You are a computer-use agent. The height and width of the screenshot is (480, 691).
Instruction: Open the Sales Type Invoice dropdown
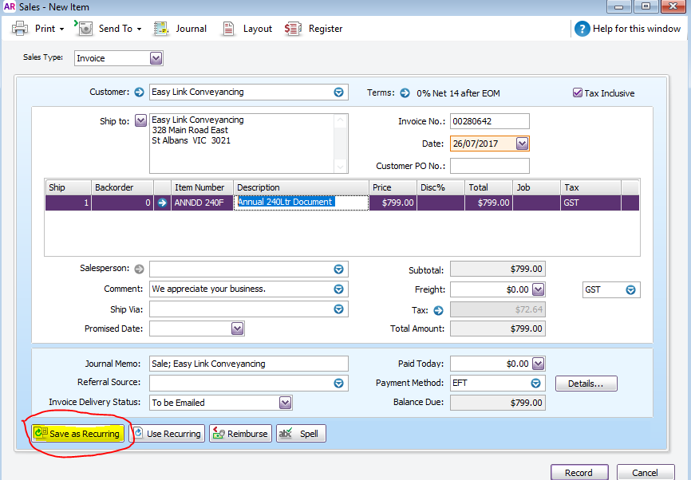coord(156,58)
